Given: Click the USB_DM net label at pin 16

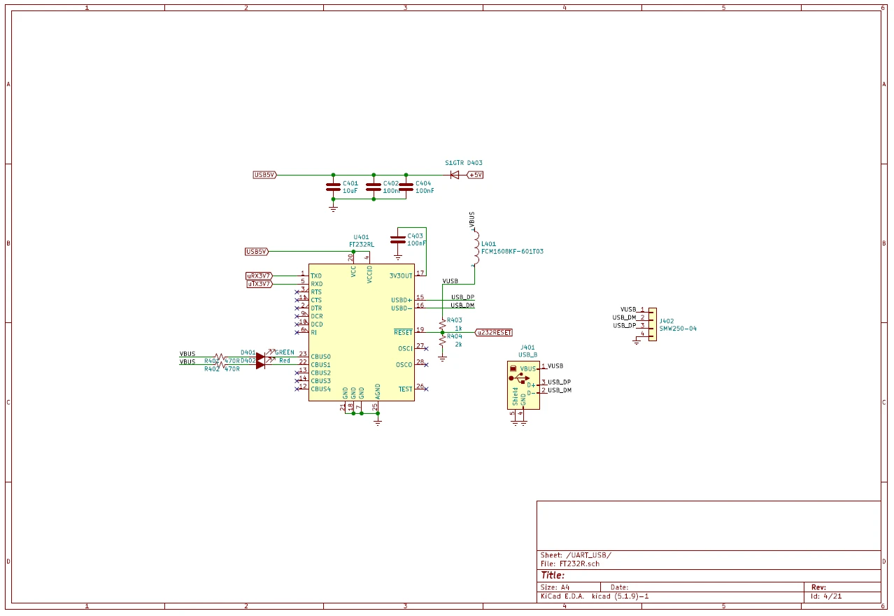Looking at the screenshot, I should 462,306.
